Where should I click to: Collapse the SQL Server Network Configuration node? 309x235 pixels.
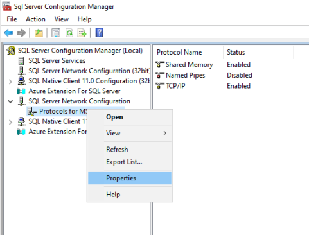[x=10, y=101]
